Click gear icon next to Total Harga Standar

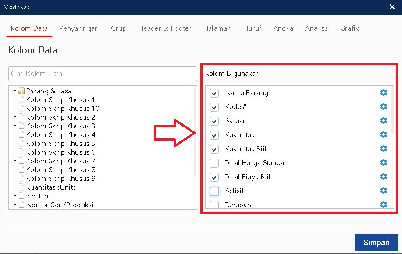pos(384,162)
